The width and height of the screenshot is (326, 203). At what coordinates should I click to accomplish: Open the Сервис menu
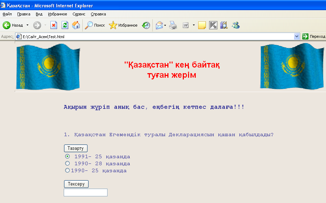[79, 14]
